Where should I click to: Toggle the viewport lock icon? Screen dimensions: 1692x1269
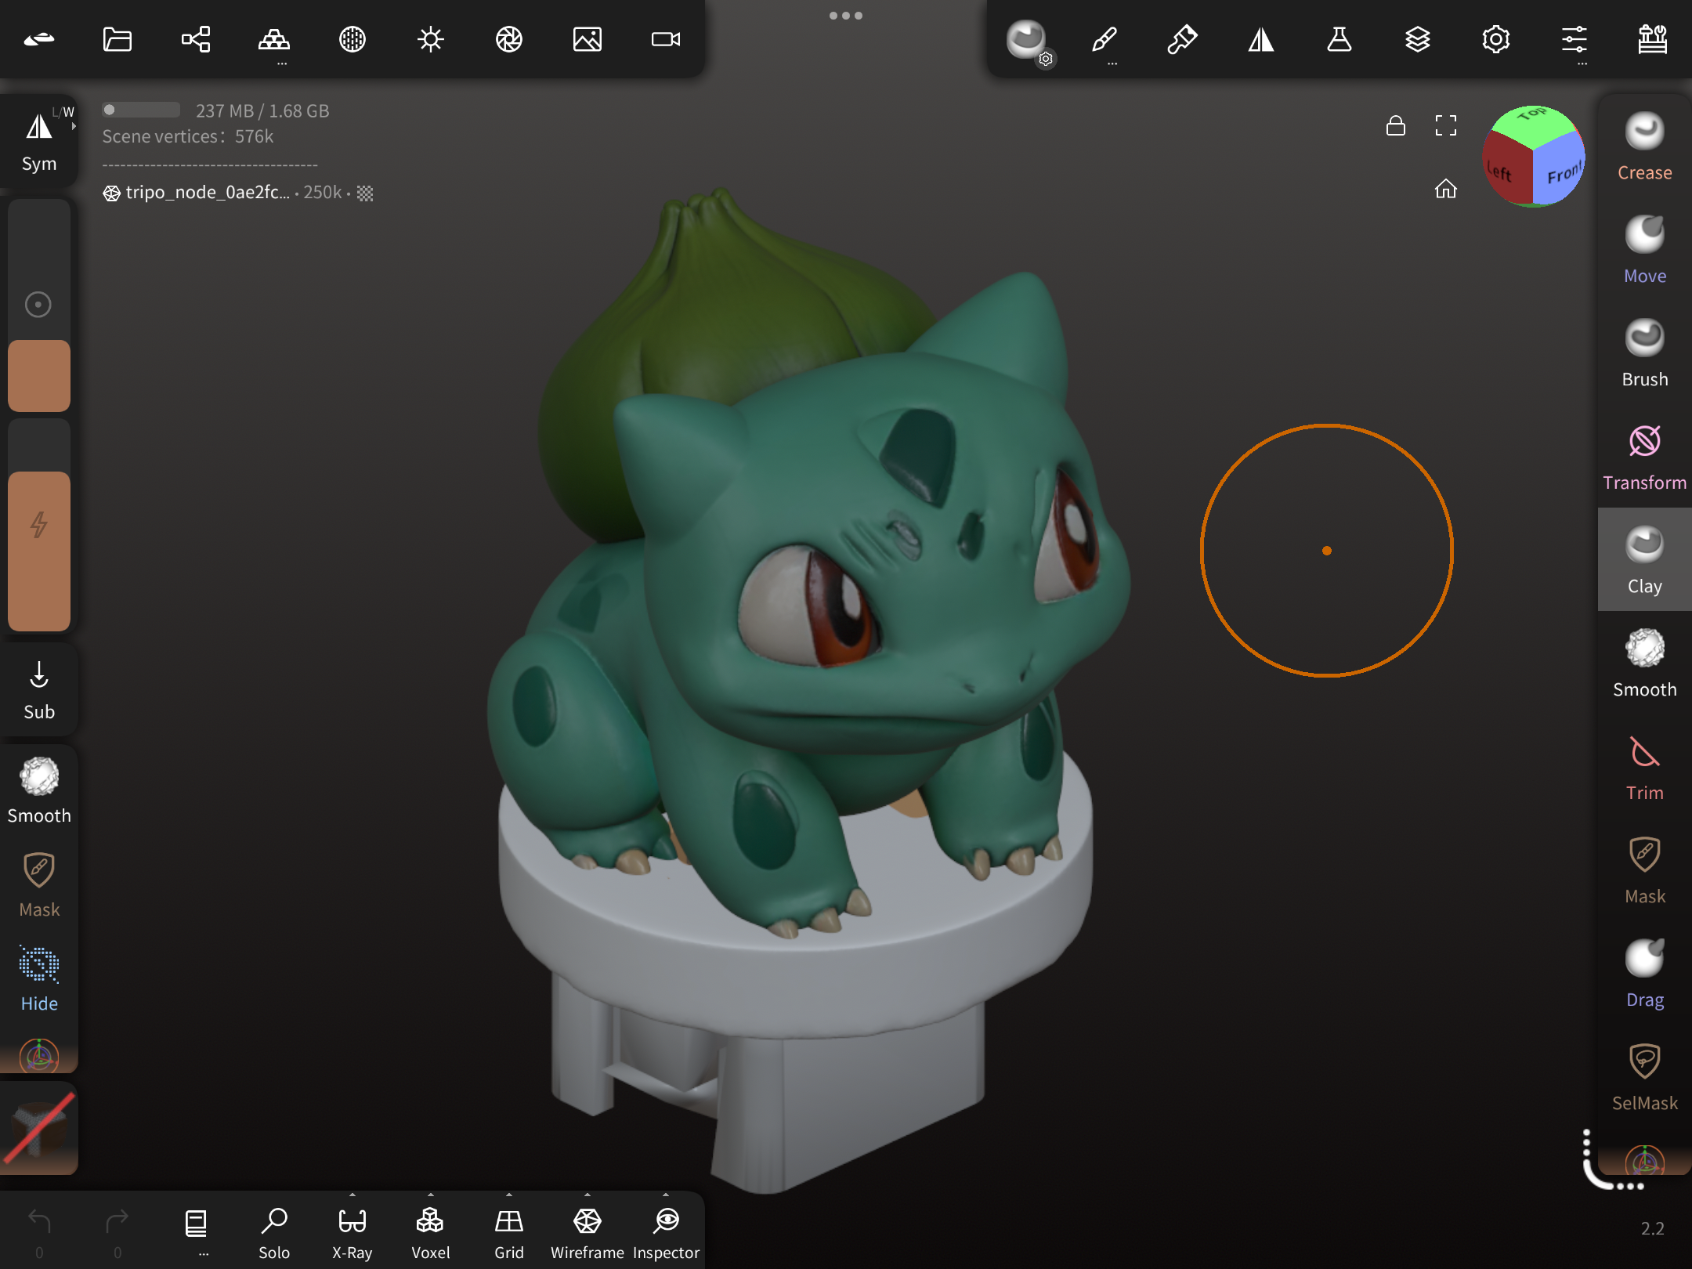click(1396, 125)
